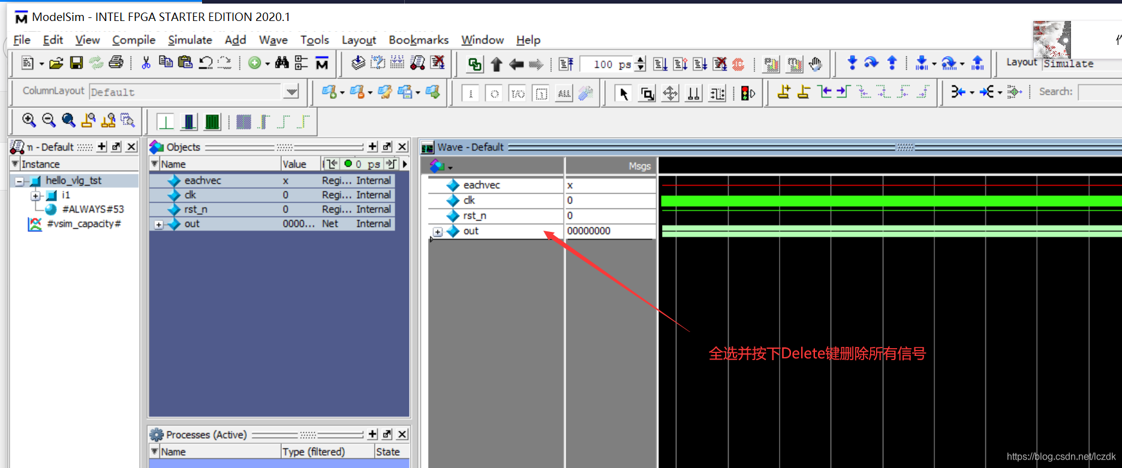Select the clk row in Objects panel
The image size is (1122, 468).
272,195
